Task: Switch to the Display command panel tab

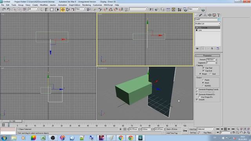Action: [214, 15]
